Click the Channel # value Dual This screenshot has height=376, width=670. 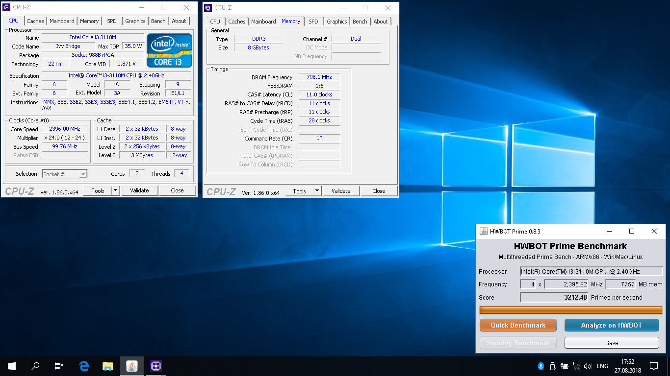point(356,39)
